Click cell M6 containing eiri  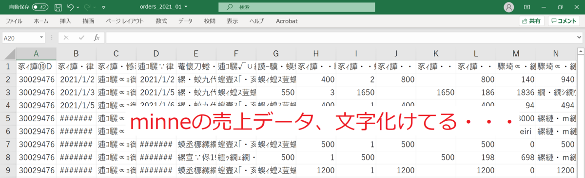(516, 131)
